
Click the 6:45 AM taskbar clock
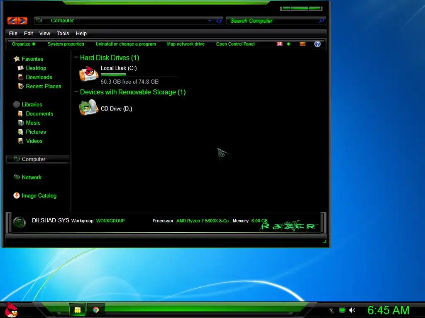tap(388, 310)
